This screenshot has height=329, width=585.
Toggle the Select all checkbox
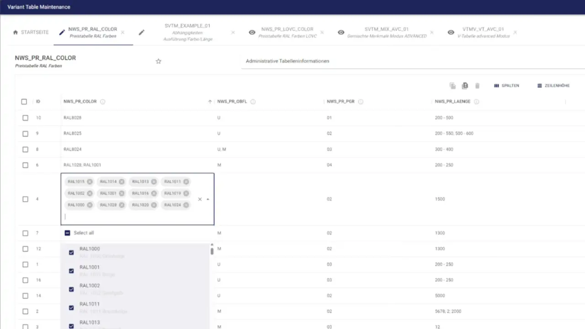[67, 233]
